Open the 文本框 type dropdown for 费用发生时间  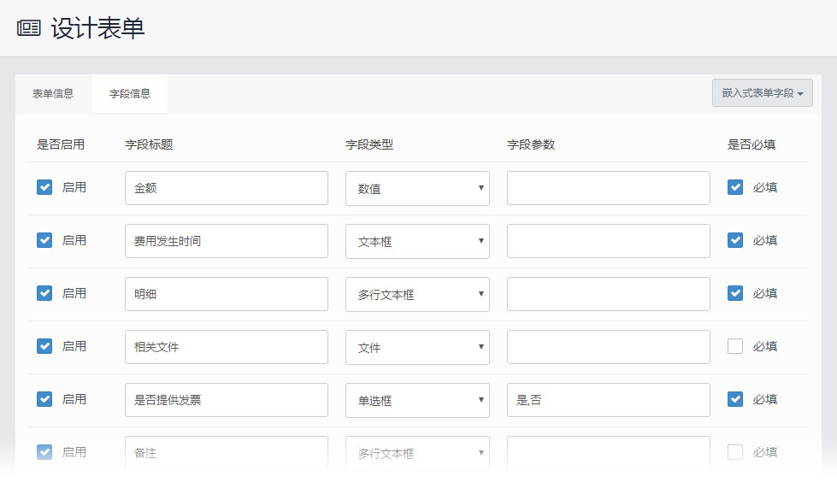(417, 241)
